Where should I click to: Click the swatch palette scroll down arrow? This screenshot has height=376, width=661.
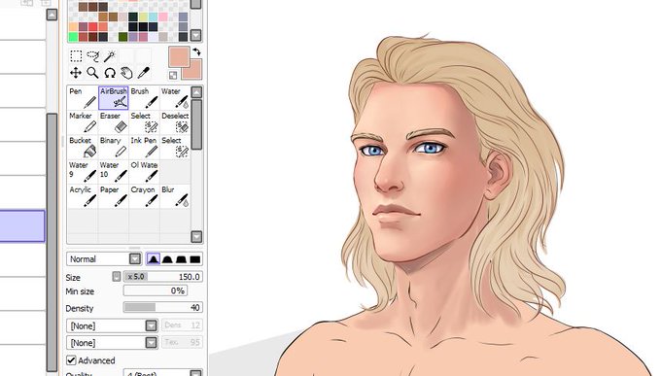coord(195,35)
